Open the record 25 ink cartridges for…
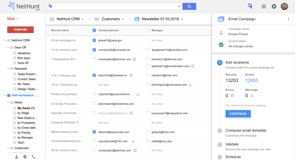Image resolution: width=295 pixels, height=160 pixels. tap(64, 40)
